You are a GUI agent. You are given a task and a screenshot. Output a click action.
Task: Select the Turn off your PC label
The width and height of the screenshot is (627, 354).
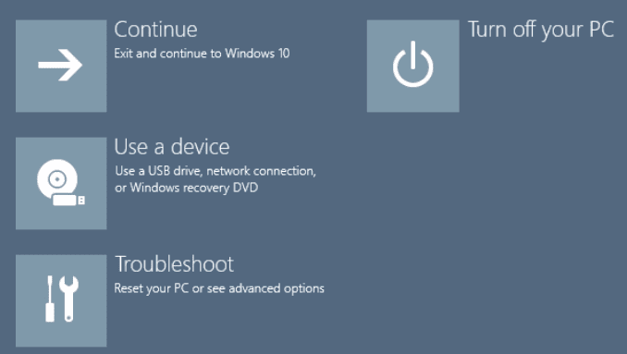pyautogui.click(x=541, y=30)
